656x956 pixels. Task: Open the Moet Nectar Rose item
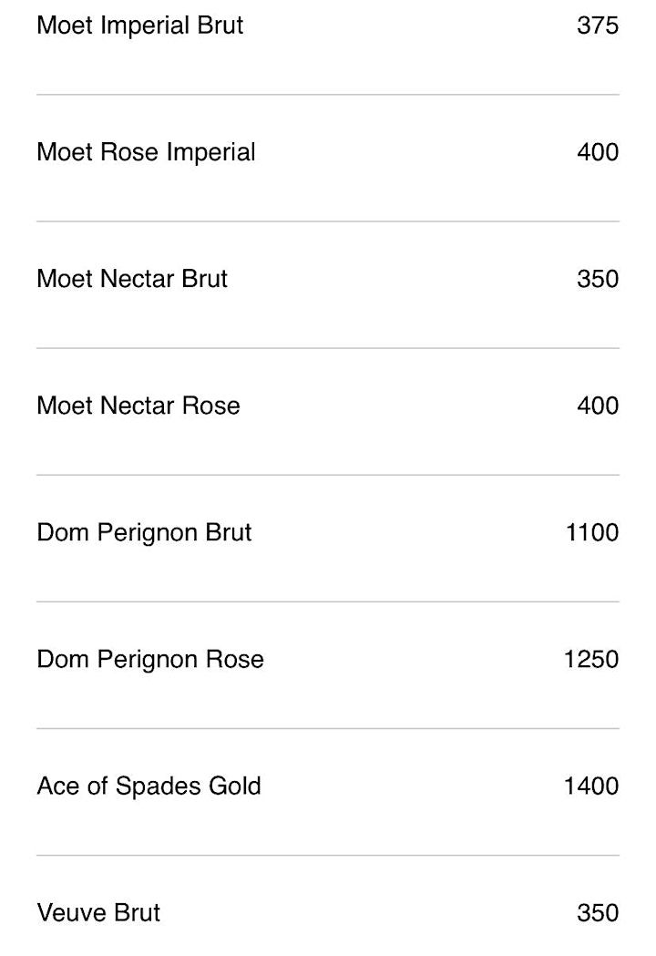pyautogui.click(x=138, y=406)
